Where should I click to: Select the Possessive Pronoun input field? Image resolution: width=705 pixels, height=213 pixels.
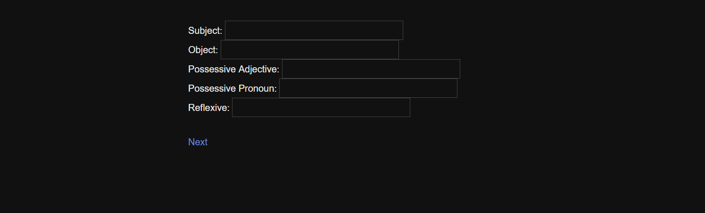coord(368,88)
